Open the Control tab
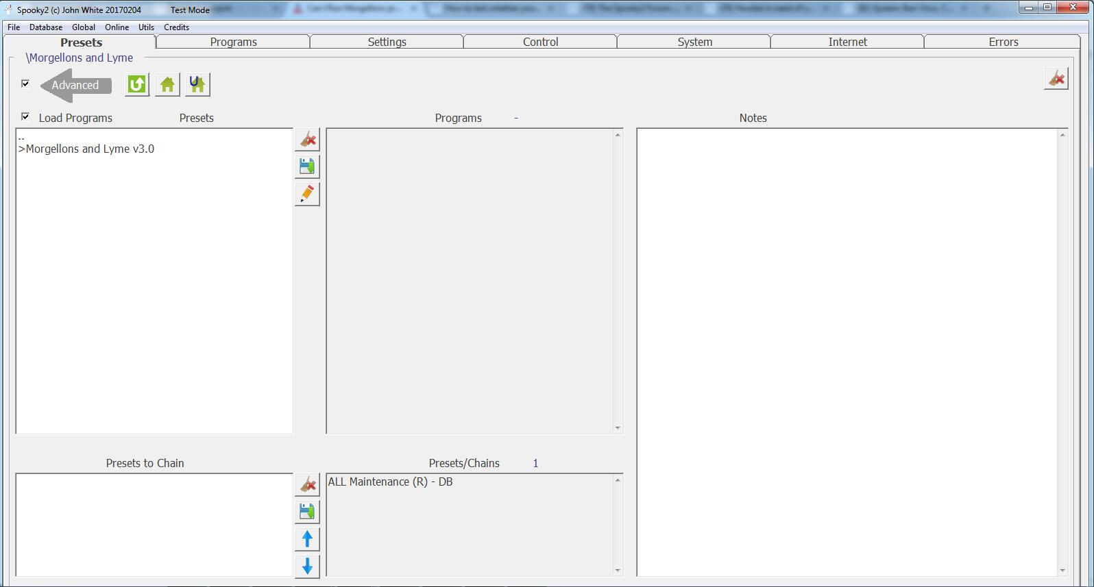The image size is (1094, 587). pos(540,42)
